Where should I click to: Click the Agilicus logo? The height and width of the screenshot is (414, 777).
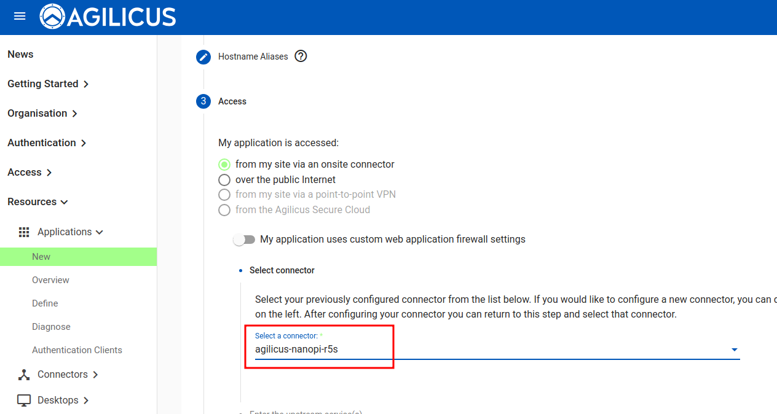(x=108, y=17)
